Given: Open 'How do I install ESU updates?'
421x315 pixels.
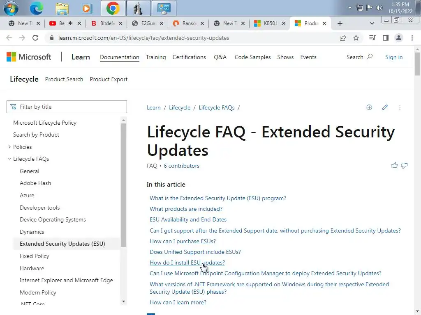Looking at the screenshot, I should point(187,263).
